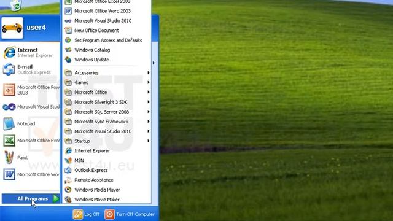Click the New Office Document icon
Viewport: 393px width, 221px height.
click(68, 31)
